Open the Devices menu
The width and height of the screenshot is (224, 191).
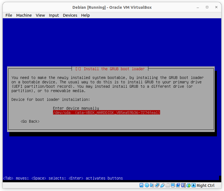tap(70, 15)
